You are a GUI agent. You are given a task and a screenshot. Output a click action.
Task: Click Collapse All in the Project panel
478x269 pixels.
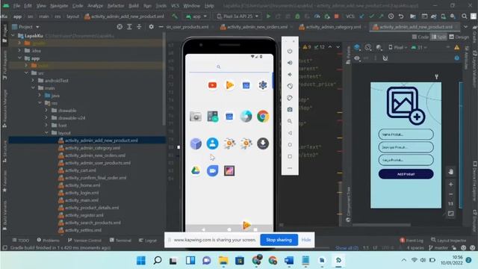(x=139, y=27)
